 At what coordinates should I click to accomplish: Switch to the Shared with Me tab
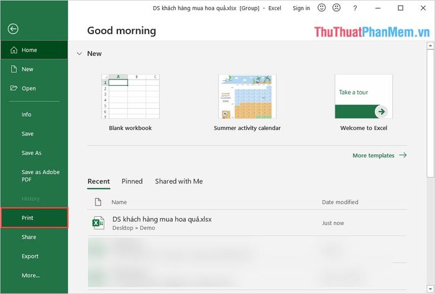[179, 181]
